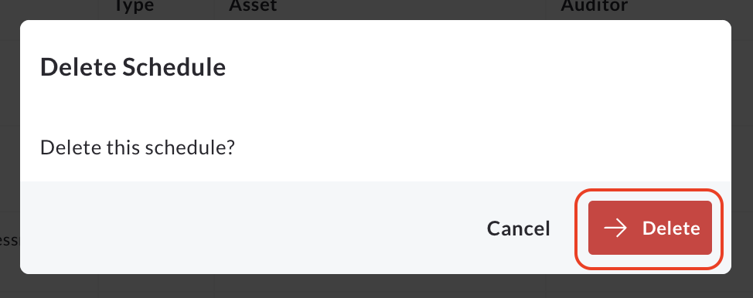Click the word "Schedule" in dialog heading
The image size is (753, 298).
(x=174, y=66)
